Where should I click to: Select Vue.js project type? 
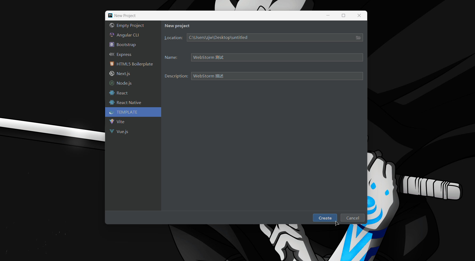point(133,131)
